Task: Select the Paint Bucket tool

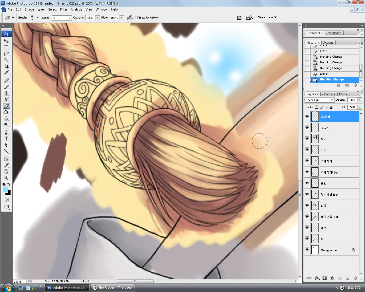Action: pyautogui.click(x=6, y=112)
